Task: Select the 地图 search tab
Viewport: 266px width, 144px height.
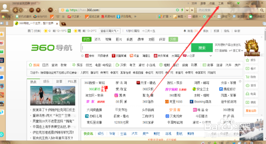Action: pos(151,39)
